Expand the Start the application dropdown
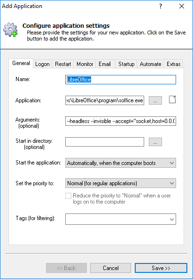This screenshot has width=193, height=279. coord(121,163)
